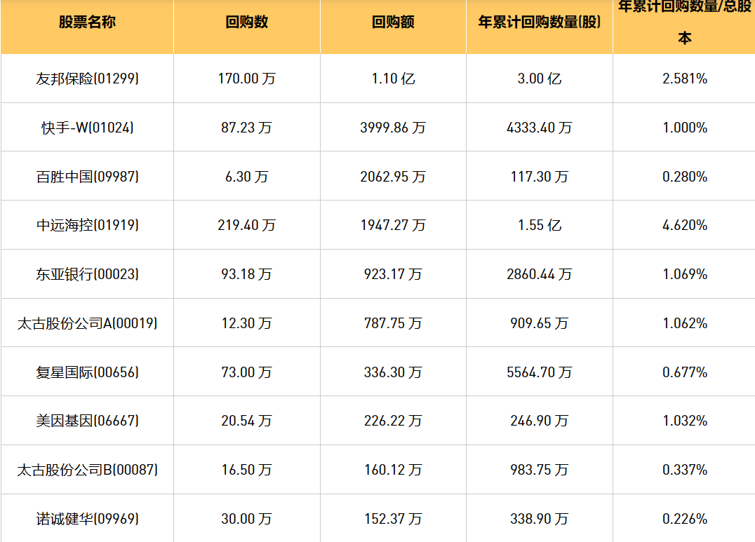Click on 美因基因(06667)

tap(87, 421)
